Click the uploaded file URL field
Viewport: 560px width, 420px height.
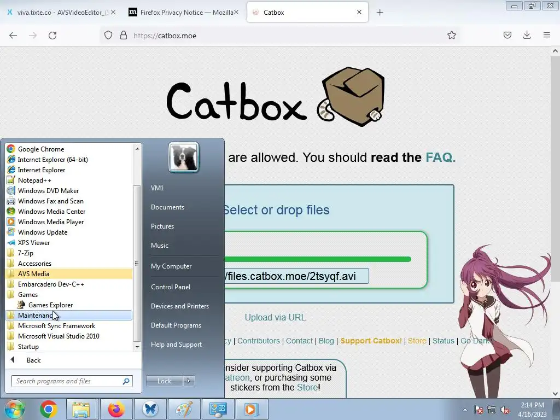[x=296, y=276]
